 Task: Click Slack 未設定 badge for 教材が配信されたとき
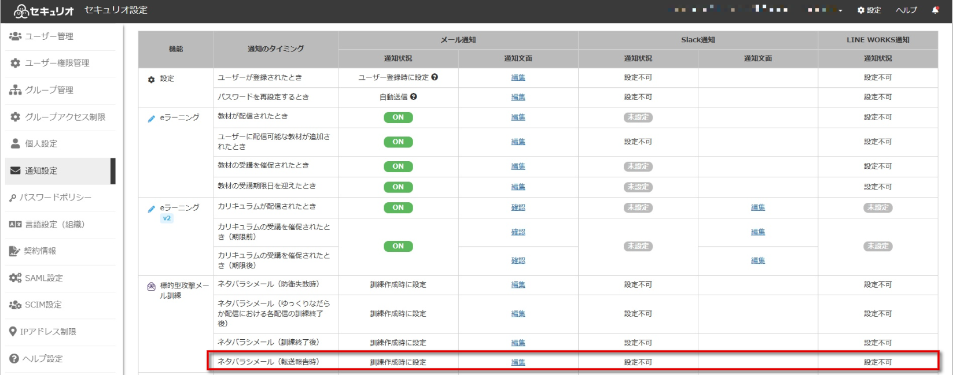(638, 117)
